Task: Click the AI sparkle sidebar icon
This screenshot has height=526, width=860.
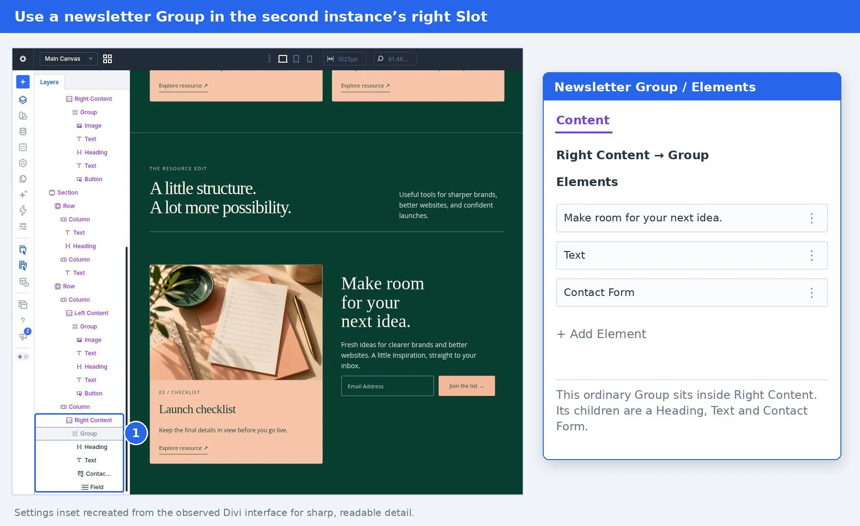Action: (x=23, y=195)
